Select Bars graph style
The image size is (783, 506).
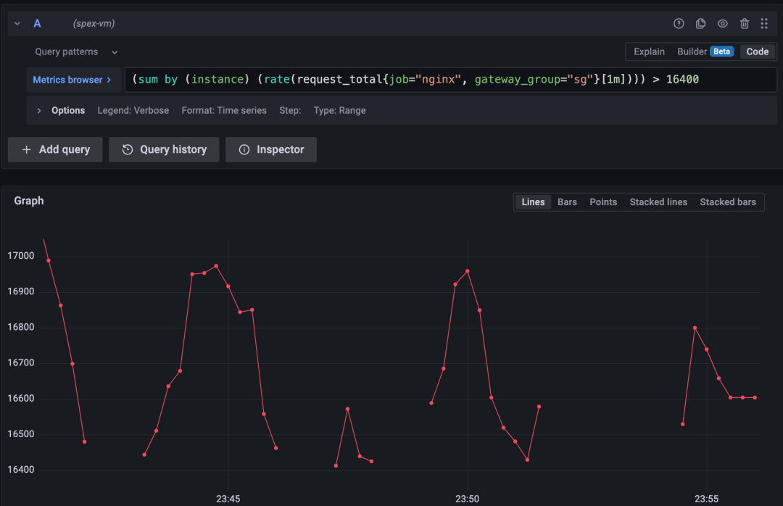click(567, 202)
